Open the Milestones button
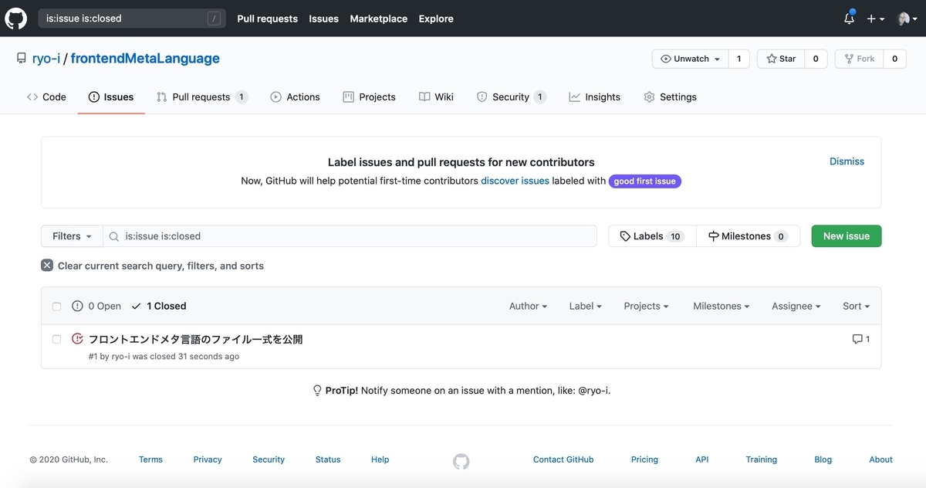Viewport: 926px width, 488px height. pyautogui.click(x=748, y=236)
